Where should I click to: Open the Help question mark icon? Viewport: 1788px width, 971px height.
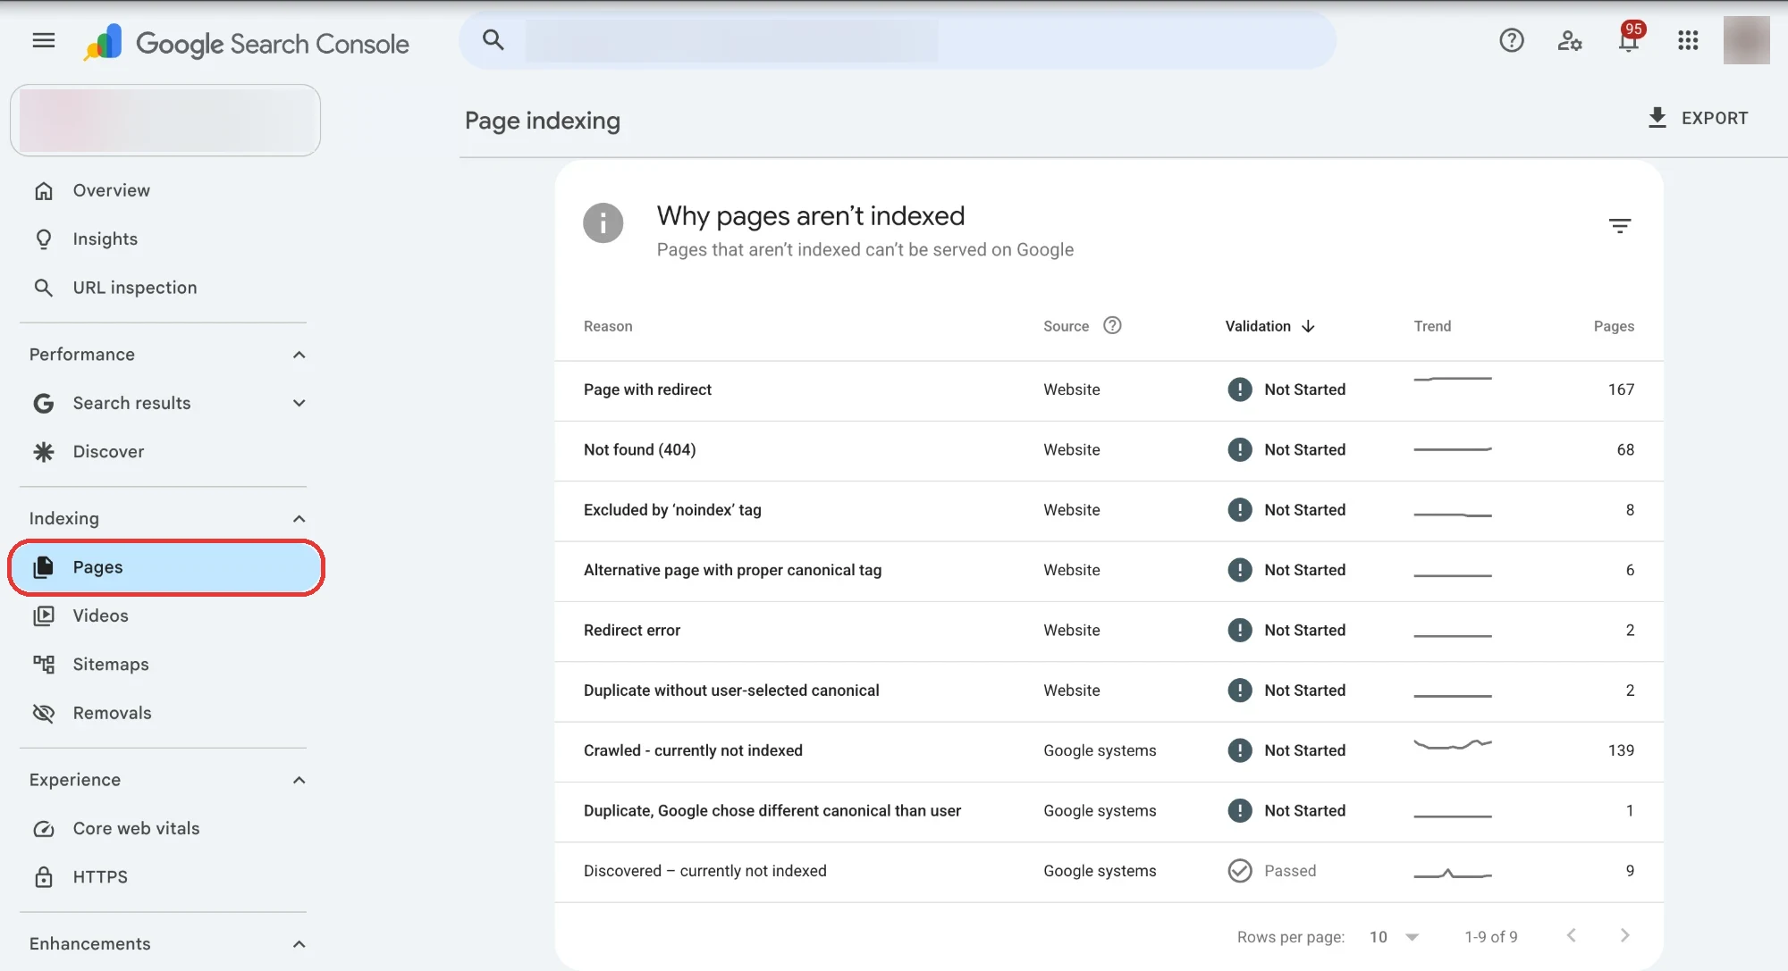pos(1512,40)
